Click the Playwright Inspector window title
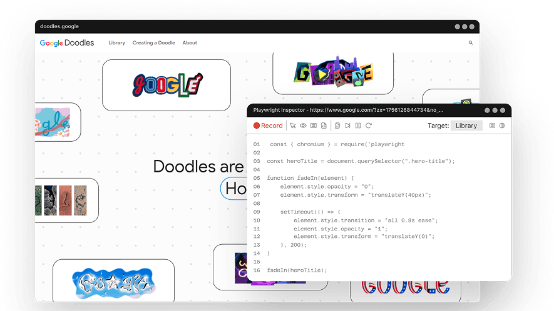Viewport: 554px width, 311px height. [348, 110]
